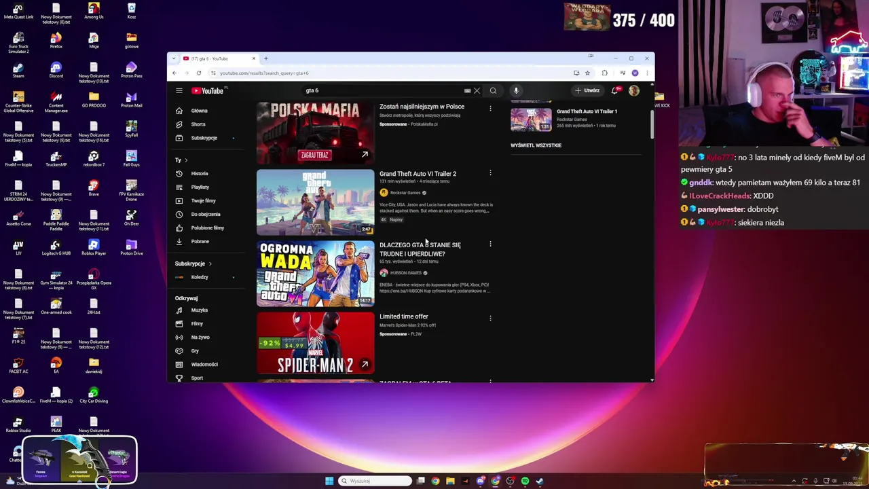Open Chrome tab search dropdown arrow

[174, 58]
